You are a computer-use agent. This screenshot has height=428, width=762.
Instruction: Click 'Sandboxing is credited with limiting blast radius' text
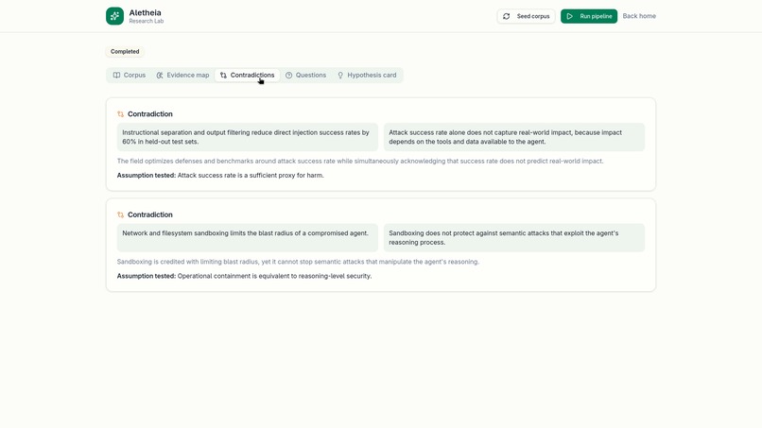(x=298, y=262)
